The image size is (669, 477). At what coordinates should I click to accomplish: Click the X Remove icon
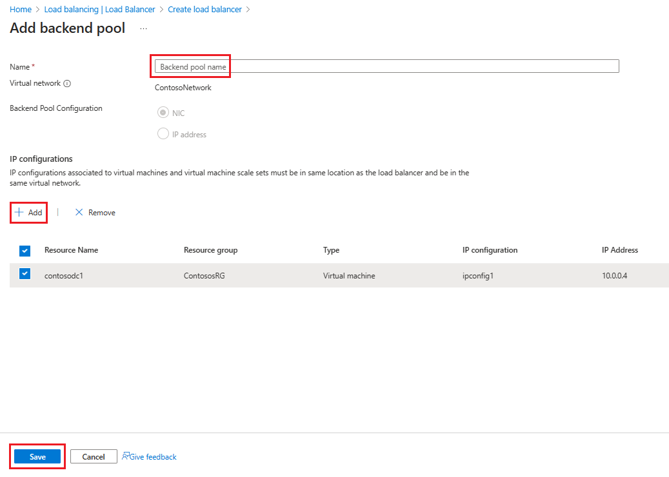(80, 212)
